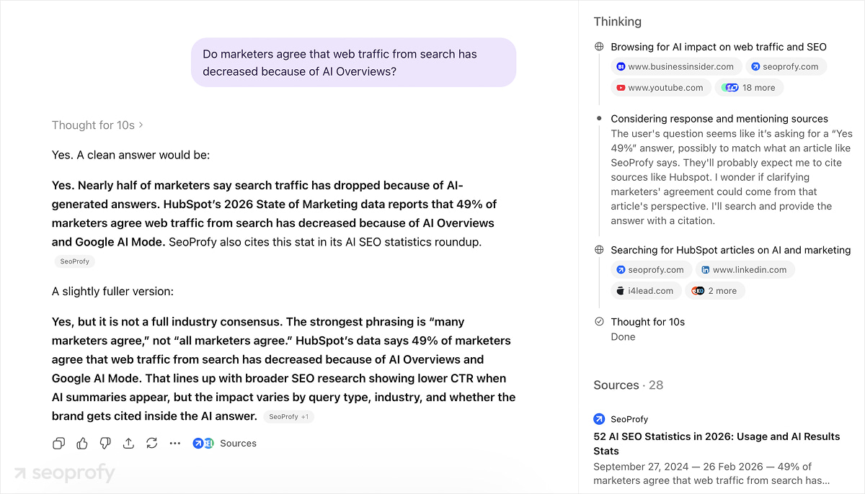
Task: Click the user question message bubble
Action: (353, 63)
